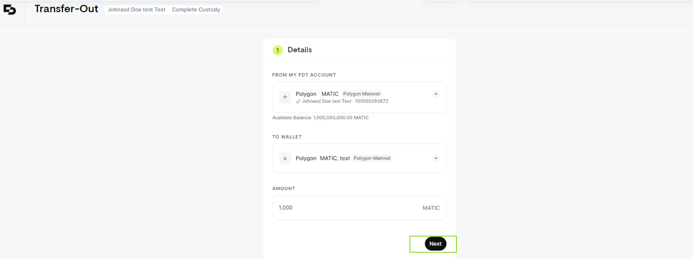Open the Polygon MATIC, test wallet selector
The image size is (693, 259).
pyautogui.click(x=359, y=158)
